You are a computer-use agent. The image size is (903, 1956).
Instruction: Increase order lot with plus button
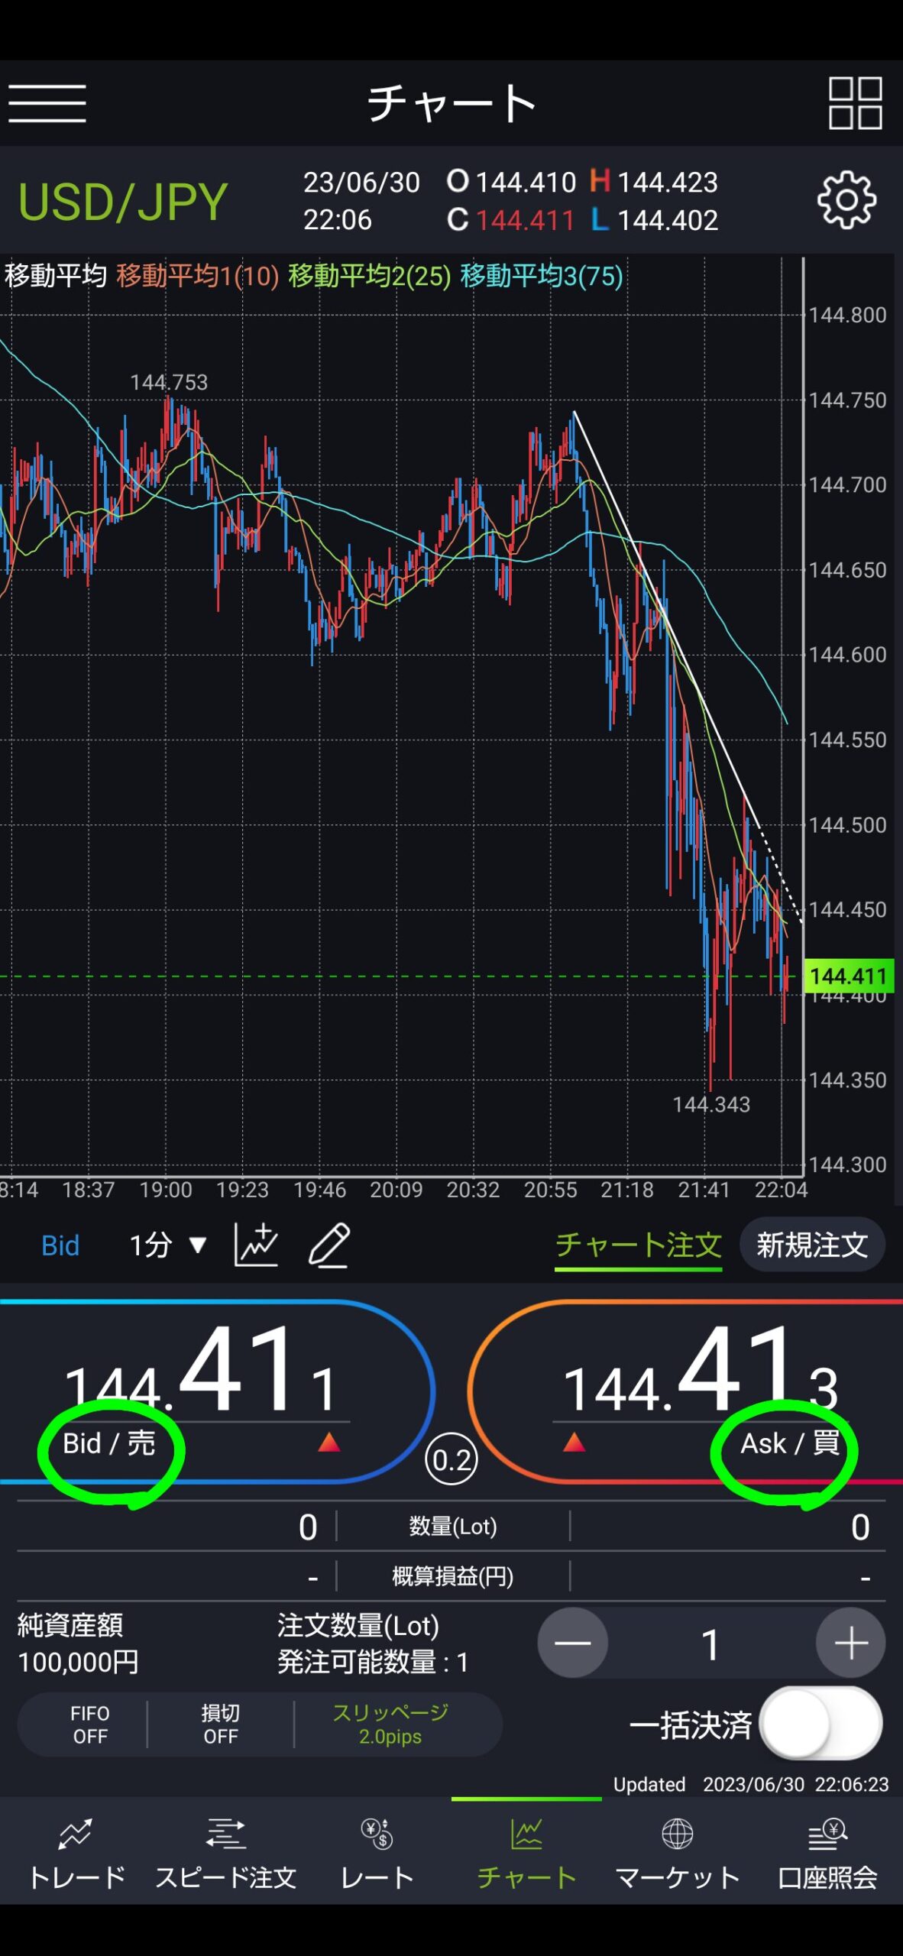851,1643
